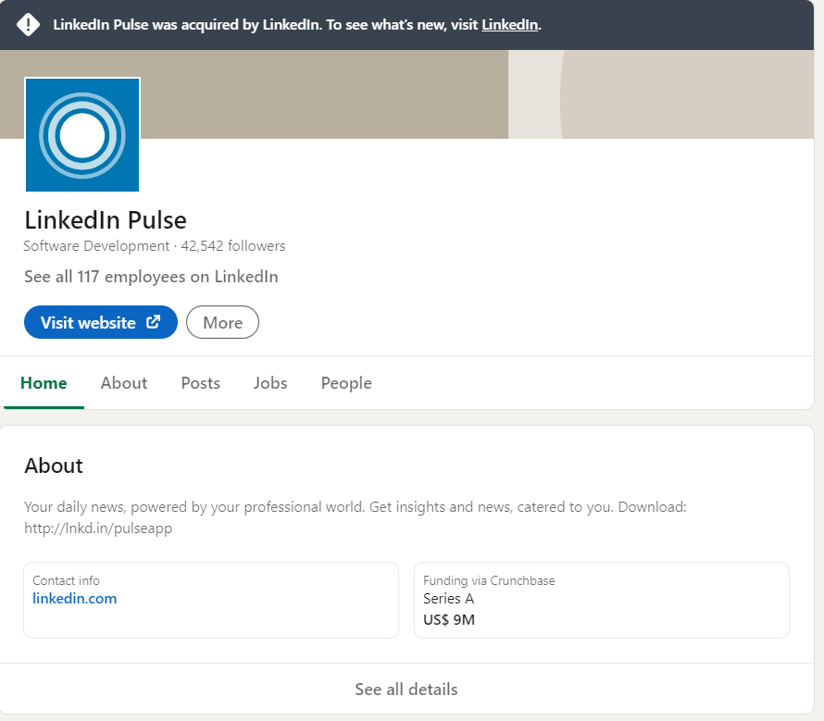Screen dimensions: 824x721
Task: See all 117 employees on LinkedIn
Action: coord(151,277)
